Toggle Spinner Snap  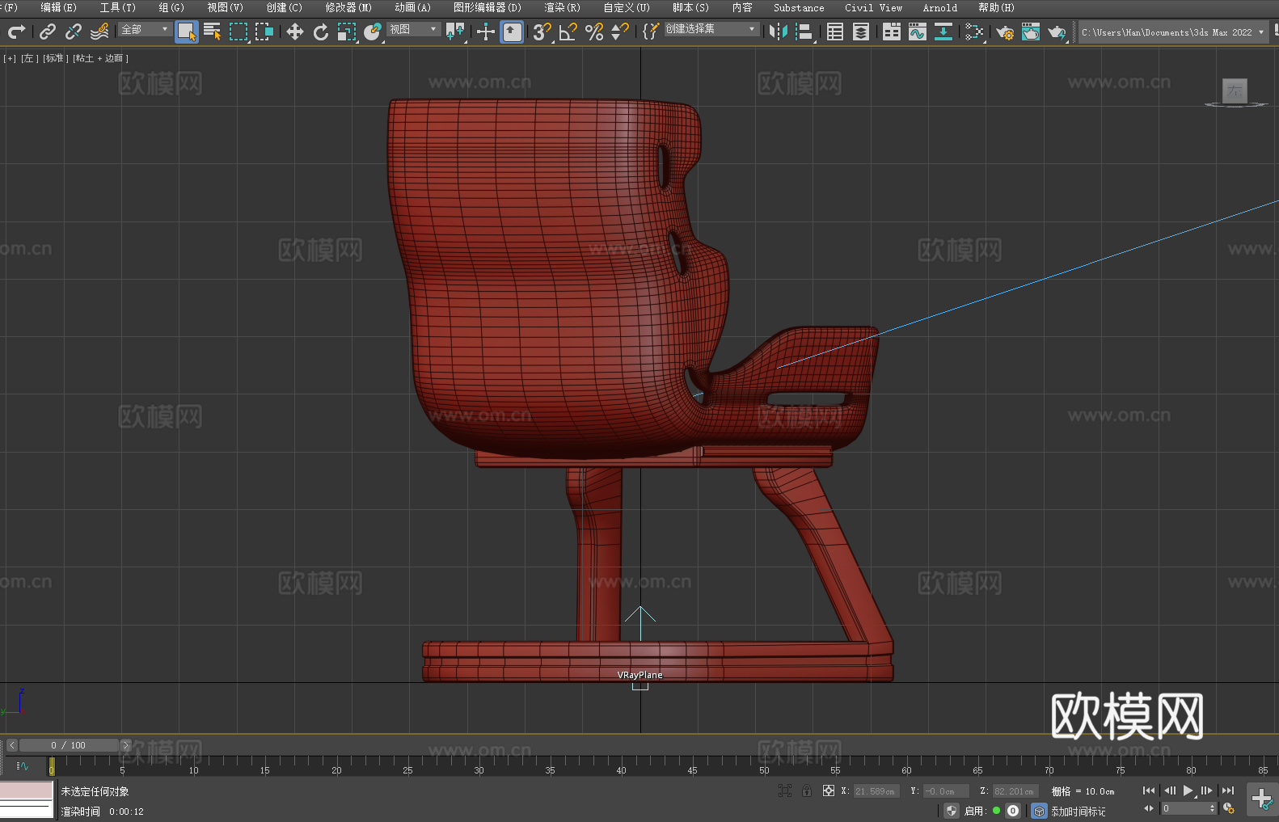pyautogui.click(x=620, y=32)
